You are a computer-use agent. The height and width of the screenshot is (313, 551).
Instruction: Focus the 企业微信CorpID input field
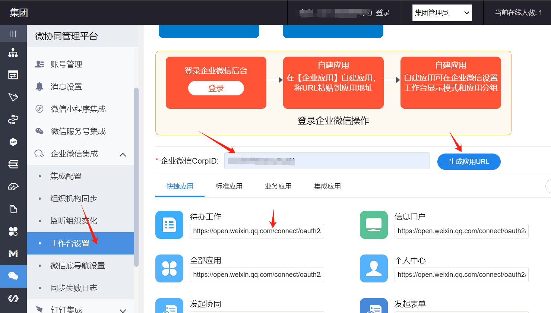point(327,161)
